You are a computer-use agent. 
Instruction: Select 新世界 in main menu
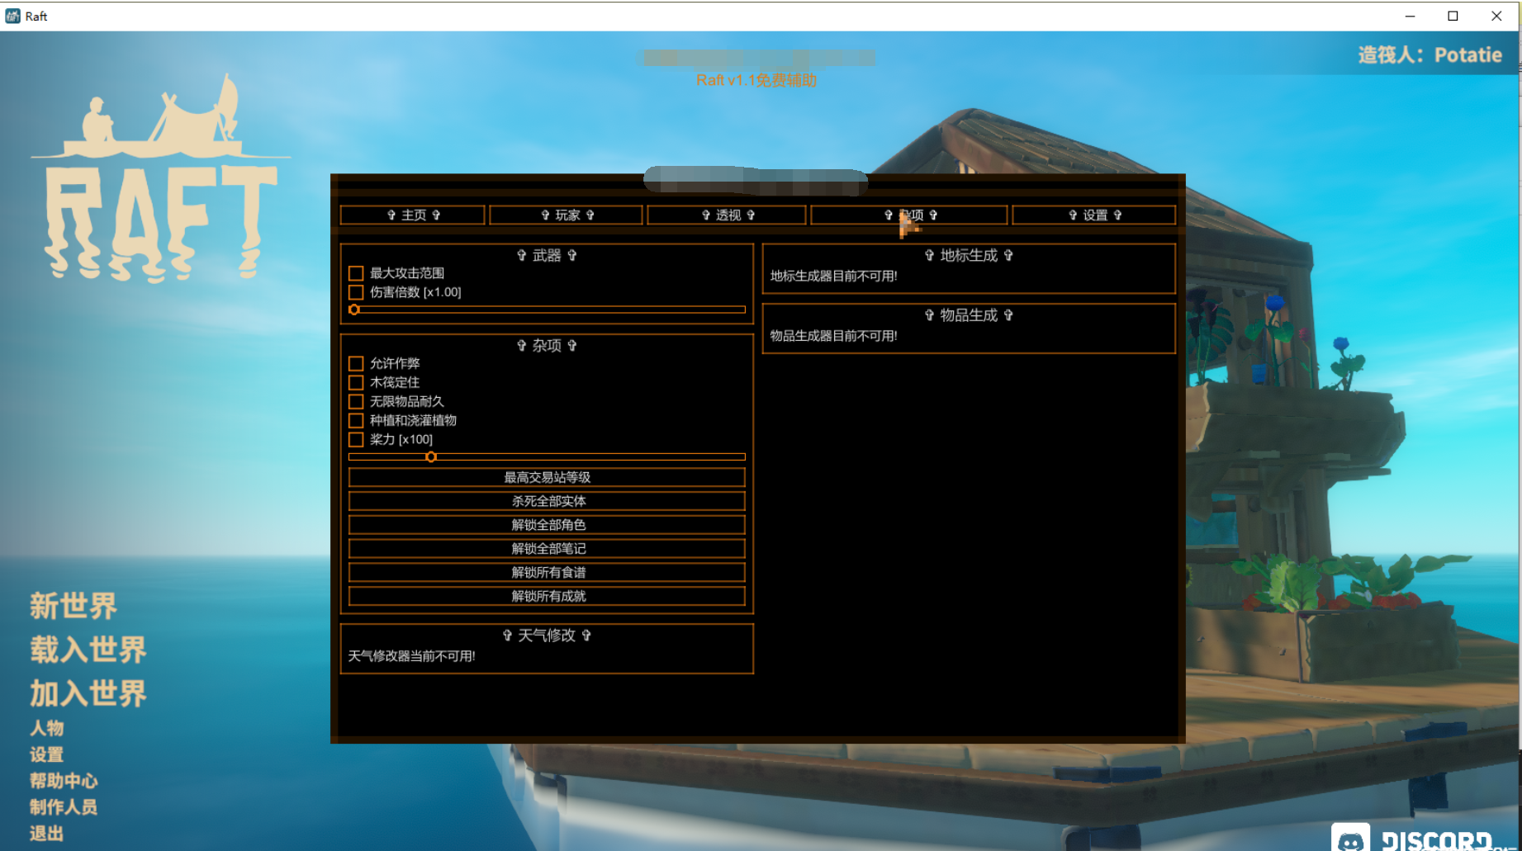point(73,606)
